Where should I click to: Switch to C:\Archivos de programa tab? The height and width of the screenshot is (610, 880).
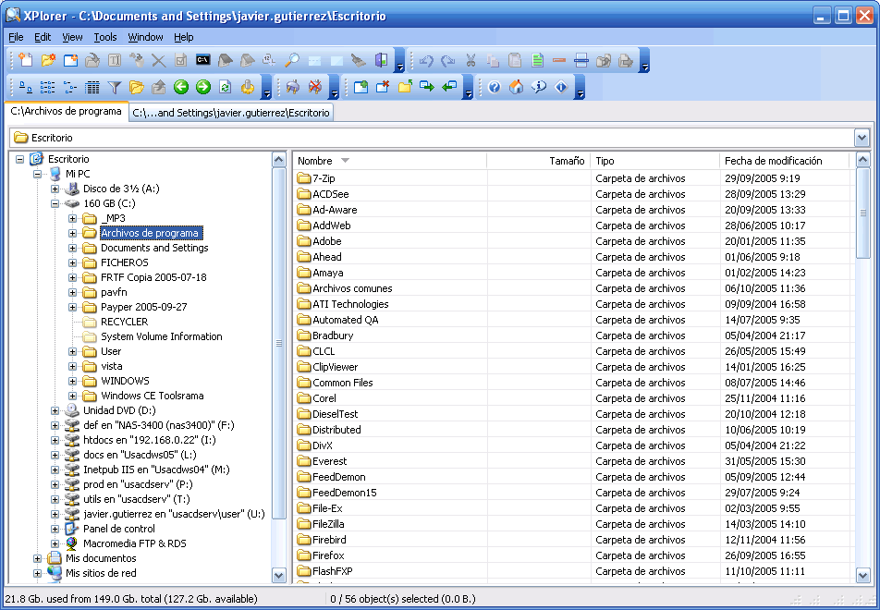67,111
